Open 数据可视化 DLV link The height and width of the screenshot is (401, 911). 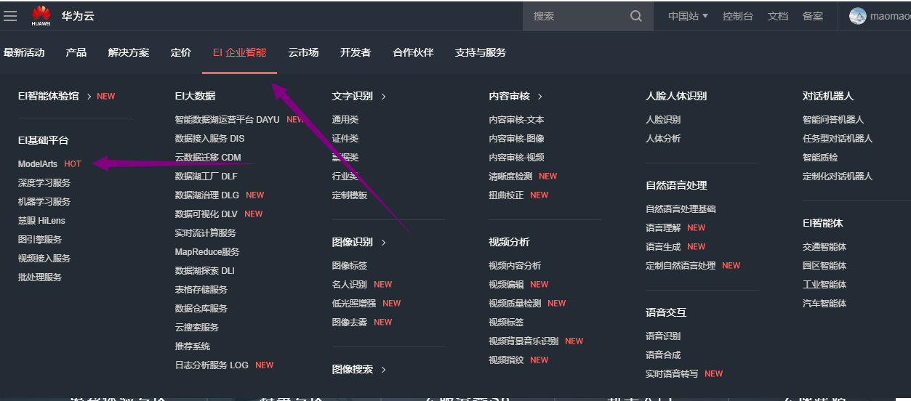pyautogui.click(x=206, y=214)
